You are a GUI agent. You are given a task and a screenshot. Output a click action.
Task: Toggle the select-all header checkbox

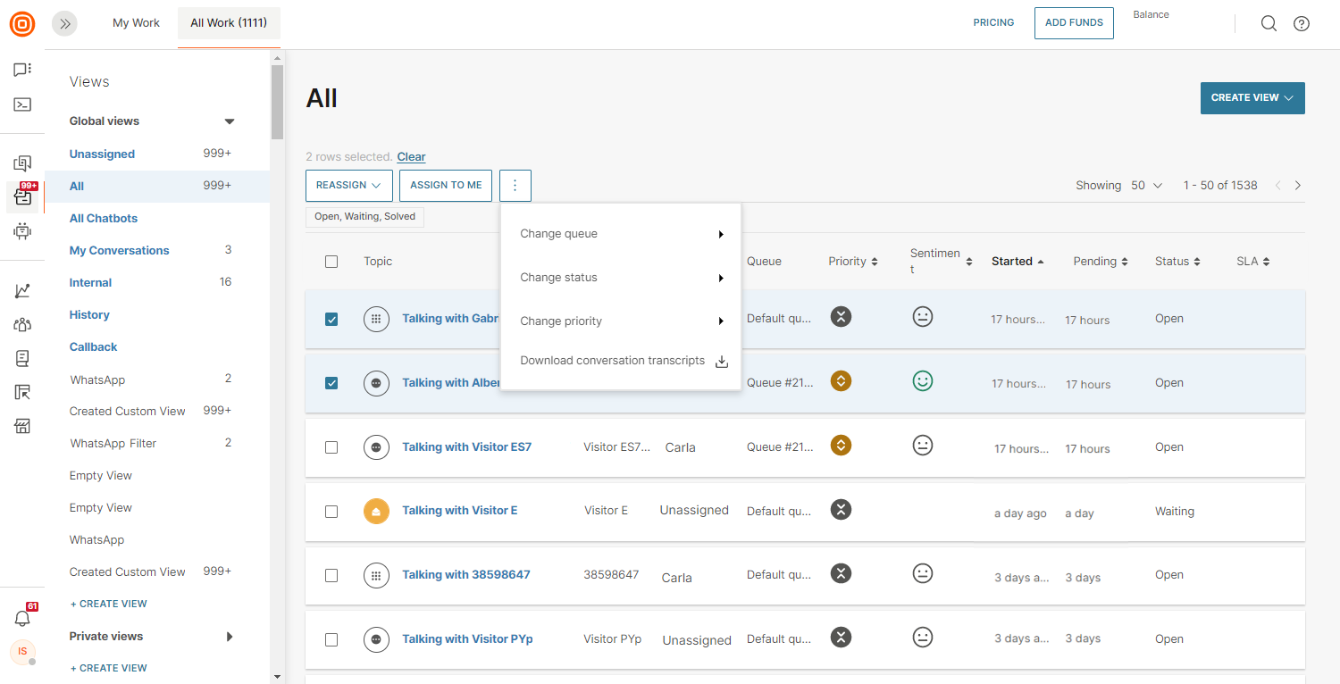[331, 262]
